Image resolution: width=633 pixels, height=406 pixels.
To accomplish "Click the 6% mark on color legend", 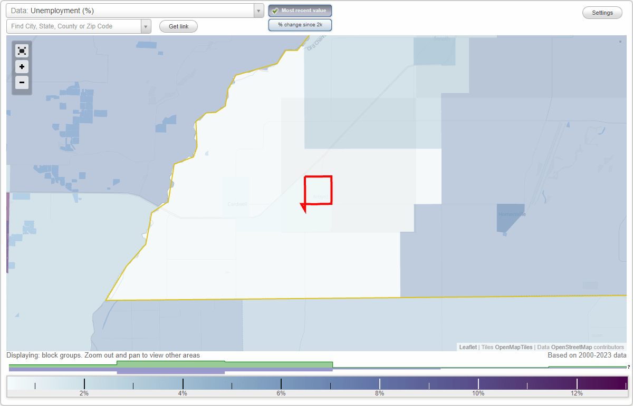I will click(x=281, y=393).
